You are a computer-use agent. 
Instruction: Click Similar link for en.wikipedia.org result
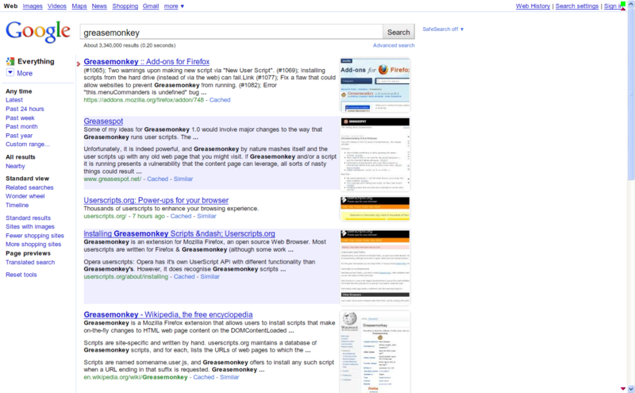pos(229,377)
